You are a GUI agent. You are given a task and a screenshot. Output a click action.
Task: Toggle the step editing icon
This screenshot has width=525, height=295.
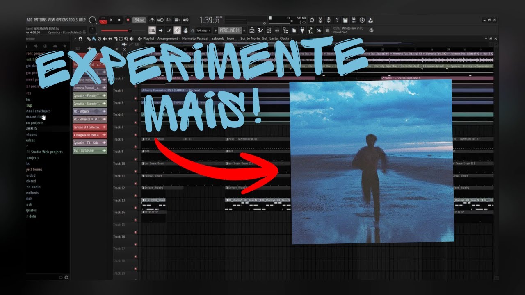pyautogui.click(x=169, y=30)
